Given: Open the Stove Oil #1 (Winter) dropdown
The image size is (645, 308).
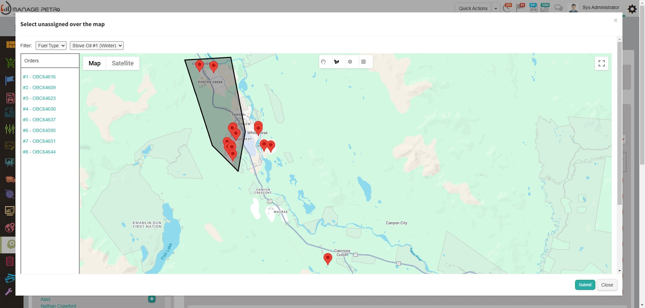Looking at the screenshot, I should click(96, 46).
